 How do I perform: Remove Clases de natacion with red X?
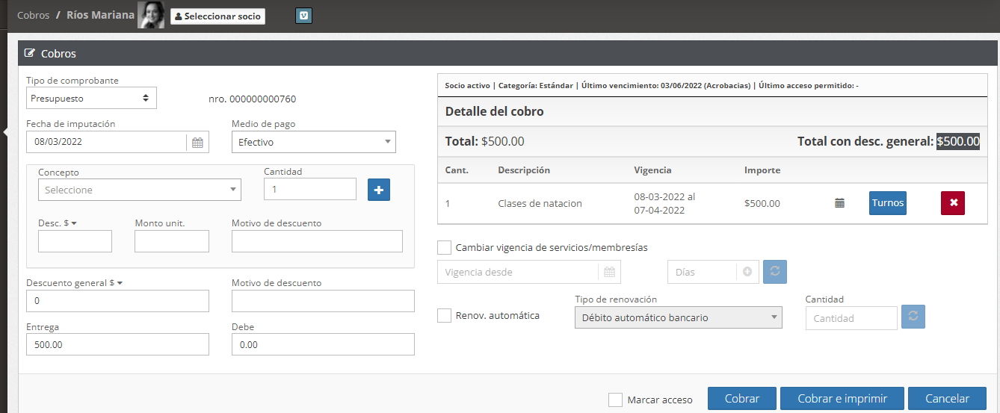(x=952, y=203)
